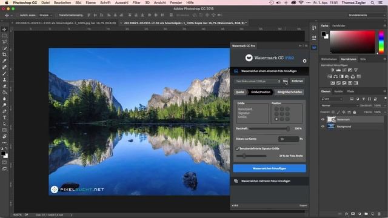The height and width of the screenshot is (218, 388).
Task: Click the Entfernen button
Action: click(297, 81)
